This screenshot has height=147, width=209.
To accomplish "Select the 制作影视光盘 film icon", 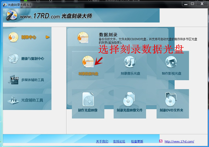I will [171, 62].
